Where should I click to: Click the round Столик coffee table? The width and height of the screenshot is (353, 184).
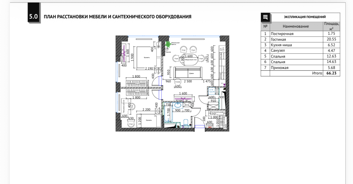click(x=178, y=82)
